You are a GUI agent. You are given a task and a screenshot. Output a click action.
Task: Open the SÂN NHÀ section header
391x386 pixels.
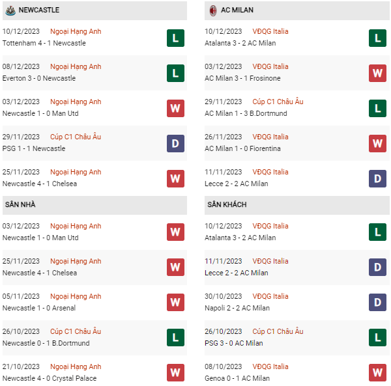coord(20,204)
